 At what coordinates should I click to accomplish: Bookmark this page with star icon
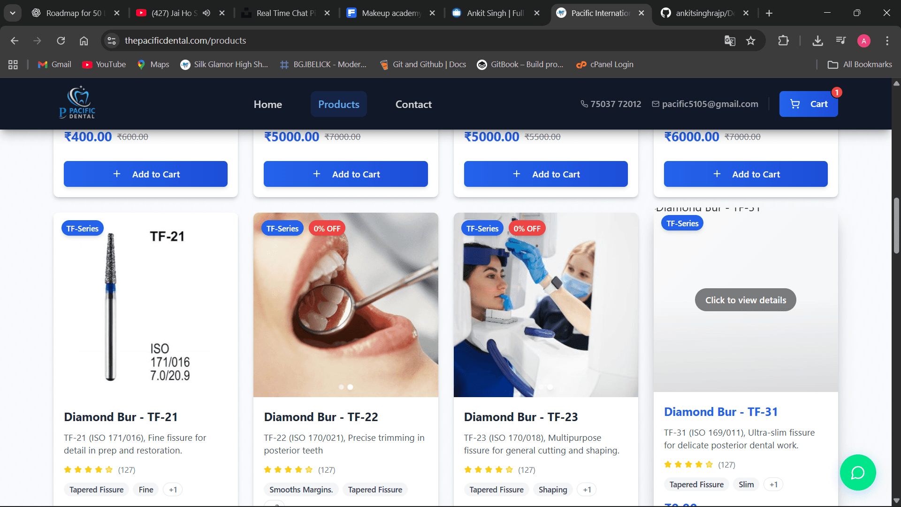[x=751, y=41]
